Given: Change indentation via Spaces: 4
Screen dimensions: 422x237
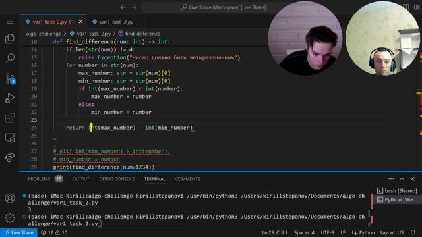Looking at the screenshot, I should (x=304, y=232).
